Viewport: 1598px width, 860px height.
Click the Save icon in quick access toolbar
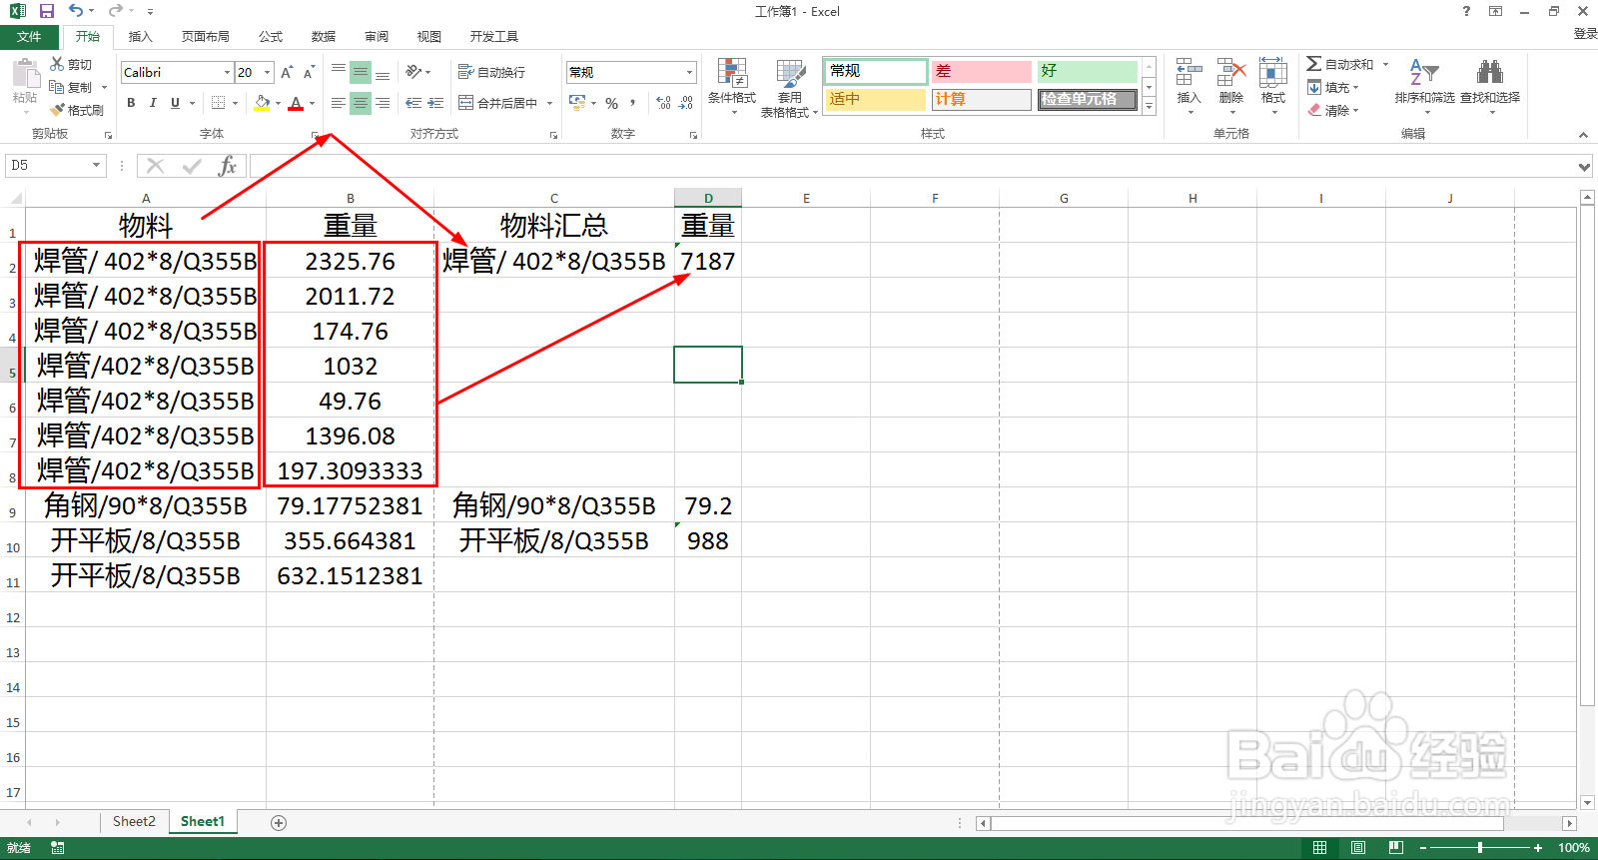[x=47, y=11]
